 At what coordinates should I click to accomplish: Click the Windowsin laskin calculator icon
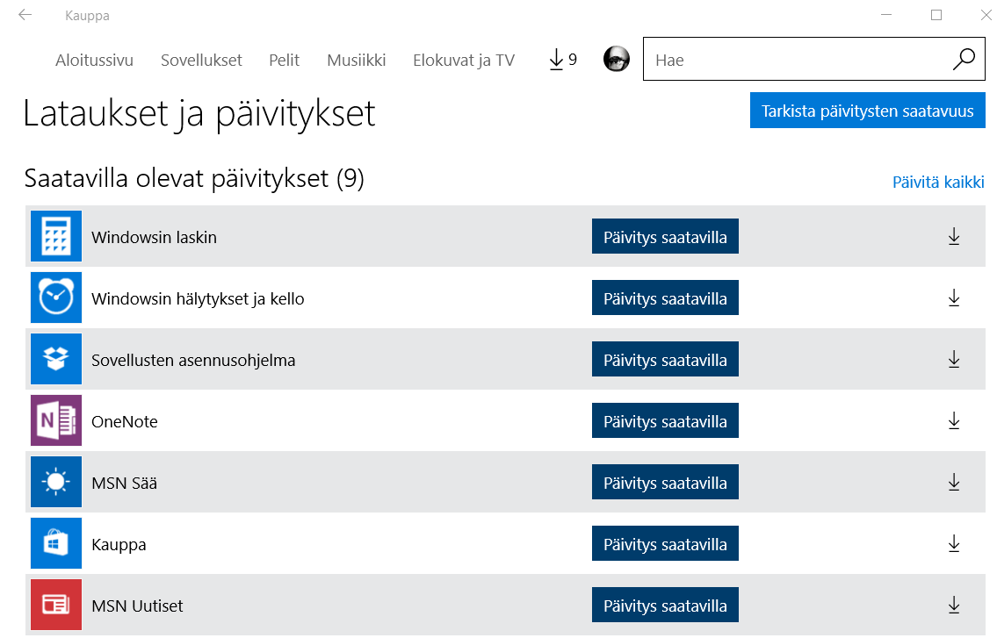point(56,236)
